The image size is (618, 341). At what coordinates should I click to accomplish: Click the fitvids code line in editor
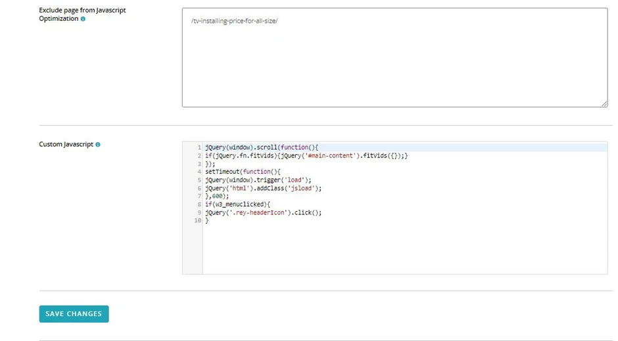[306, 155]
